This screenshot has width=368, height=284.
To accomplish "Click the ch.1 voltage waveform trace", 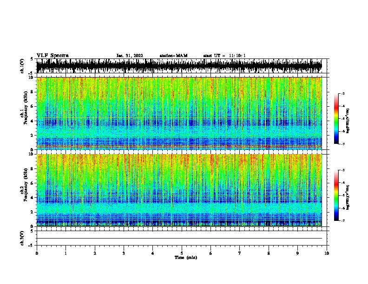I will click(179, 66).
